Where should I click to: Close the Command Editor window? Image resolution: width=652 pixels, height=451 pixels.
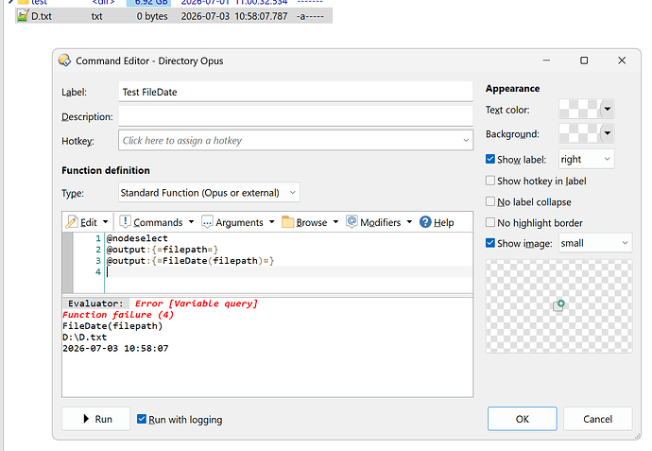622,61
